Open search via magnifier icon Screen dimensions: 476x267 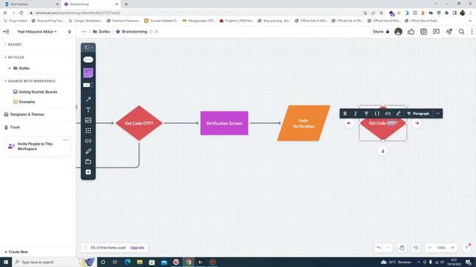click(461, 31)
